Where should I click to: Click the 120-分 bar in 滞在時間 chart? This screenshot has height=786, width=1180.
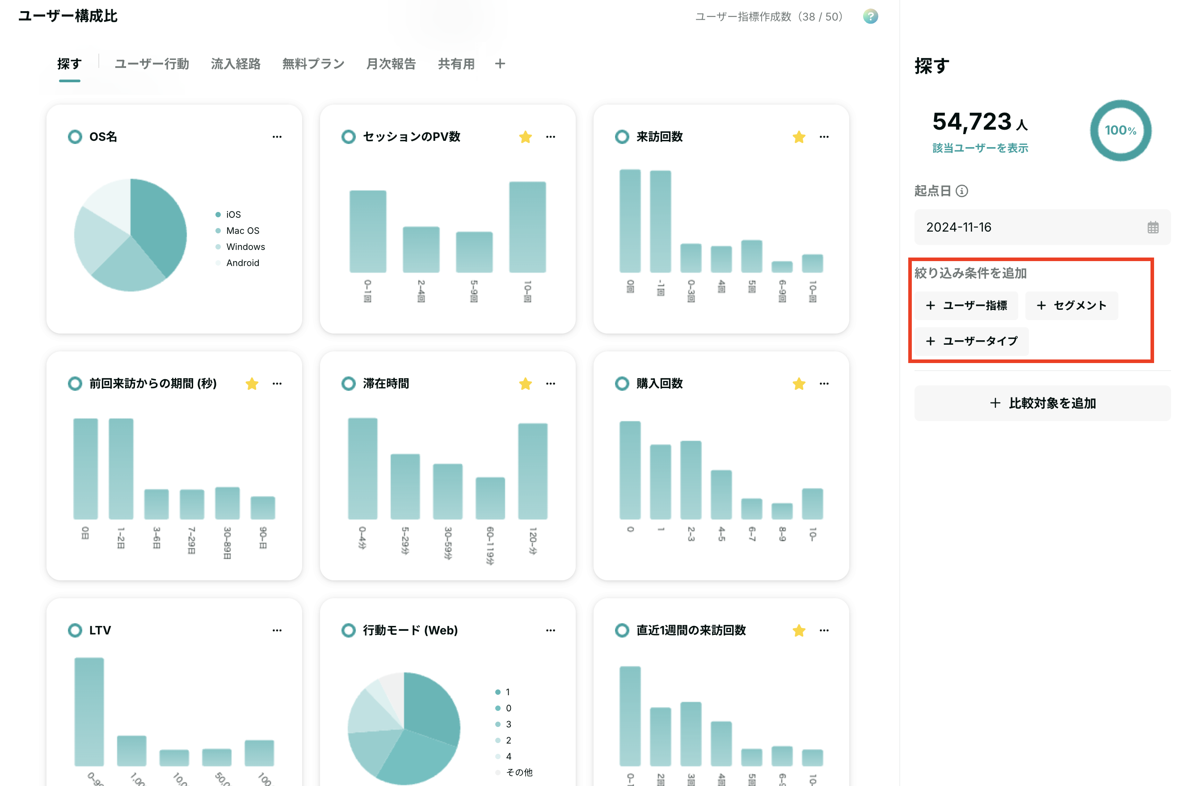pos(533,471)
